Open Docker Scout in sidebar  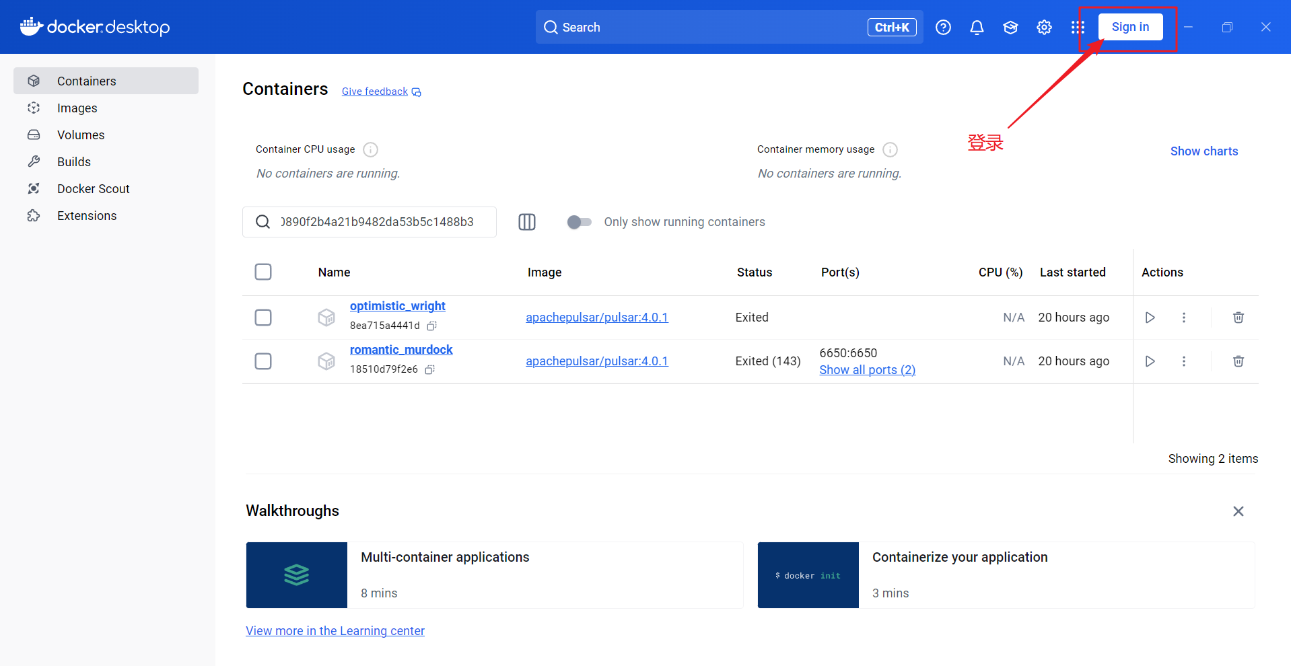tap(106, 188)
